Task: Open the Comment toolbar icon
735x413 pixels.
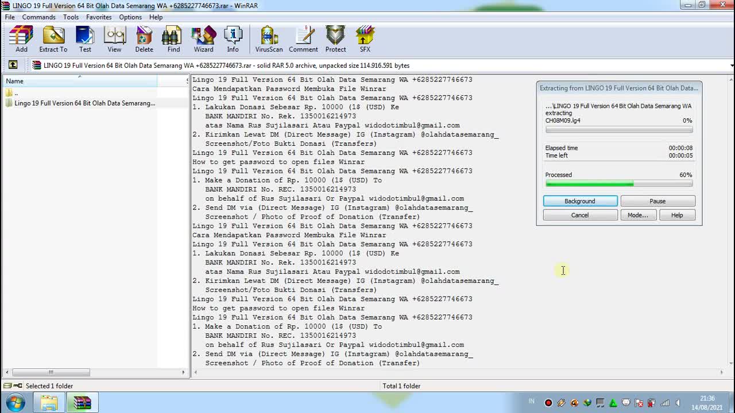Action: 303,40
